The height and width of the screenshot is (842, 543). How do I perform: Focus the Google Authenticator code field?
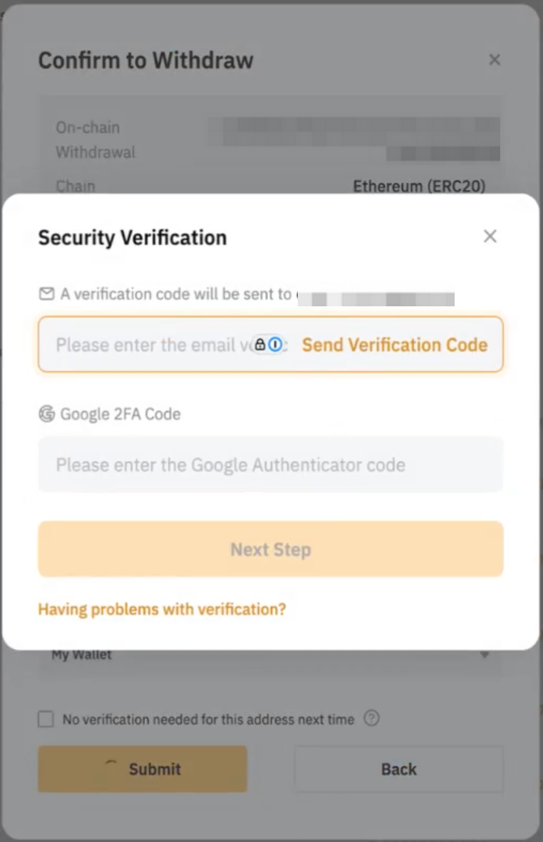click(270, 465)
